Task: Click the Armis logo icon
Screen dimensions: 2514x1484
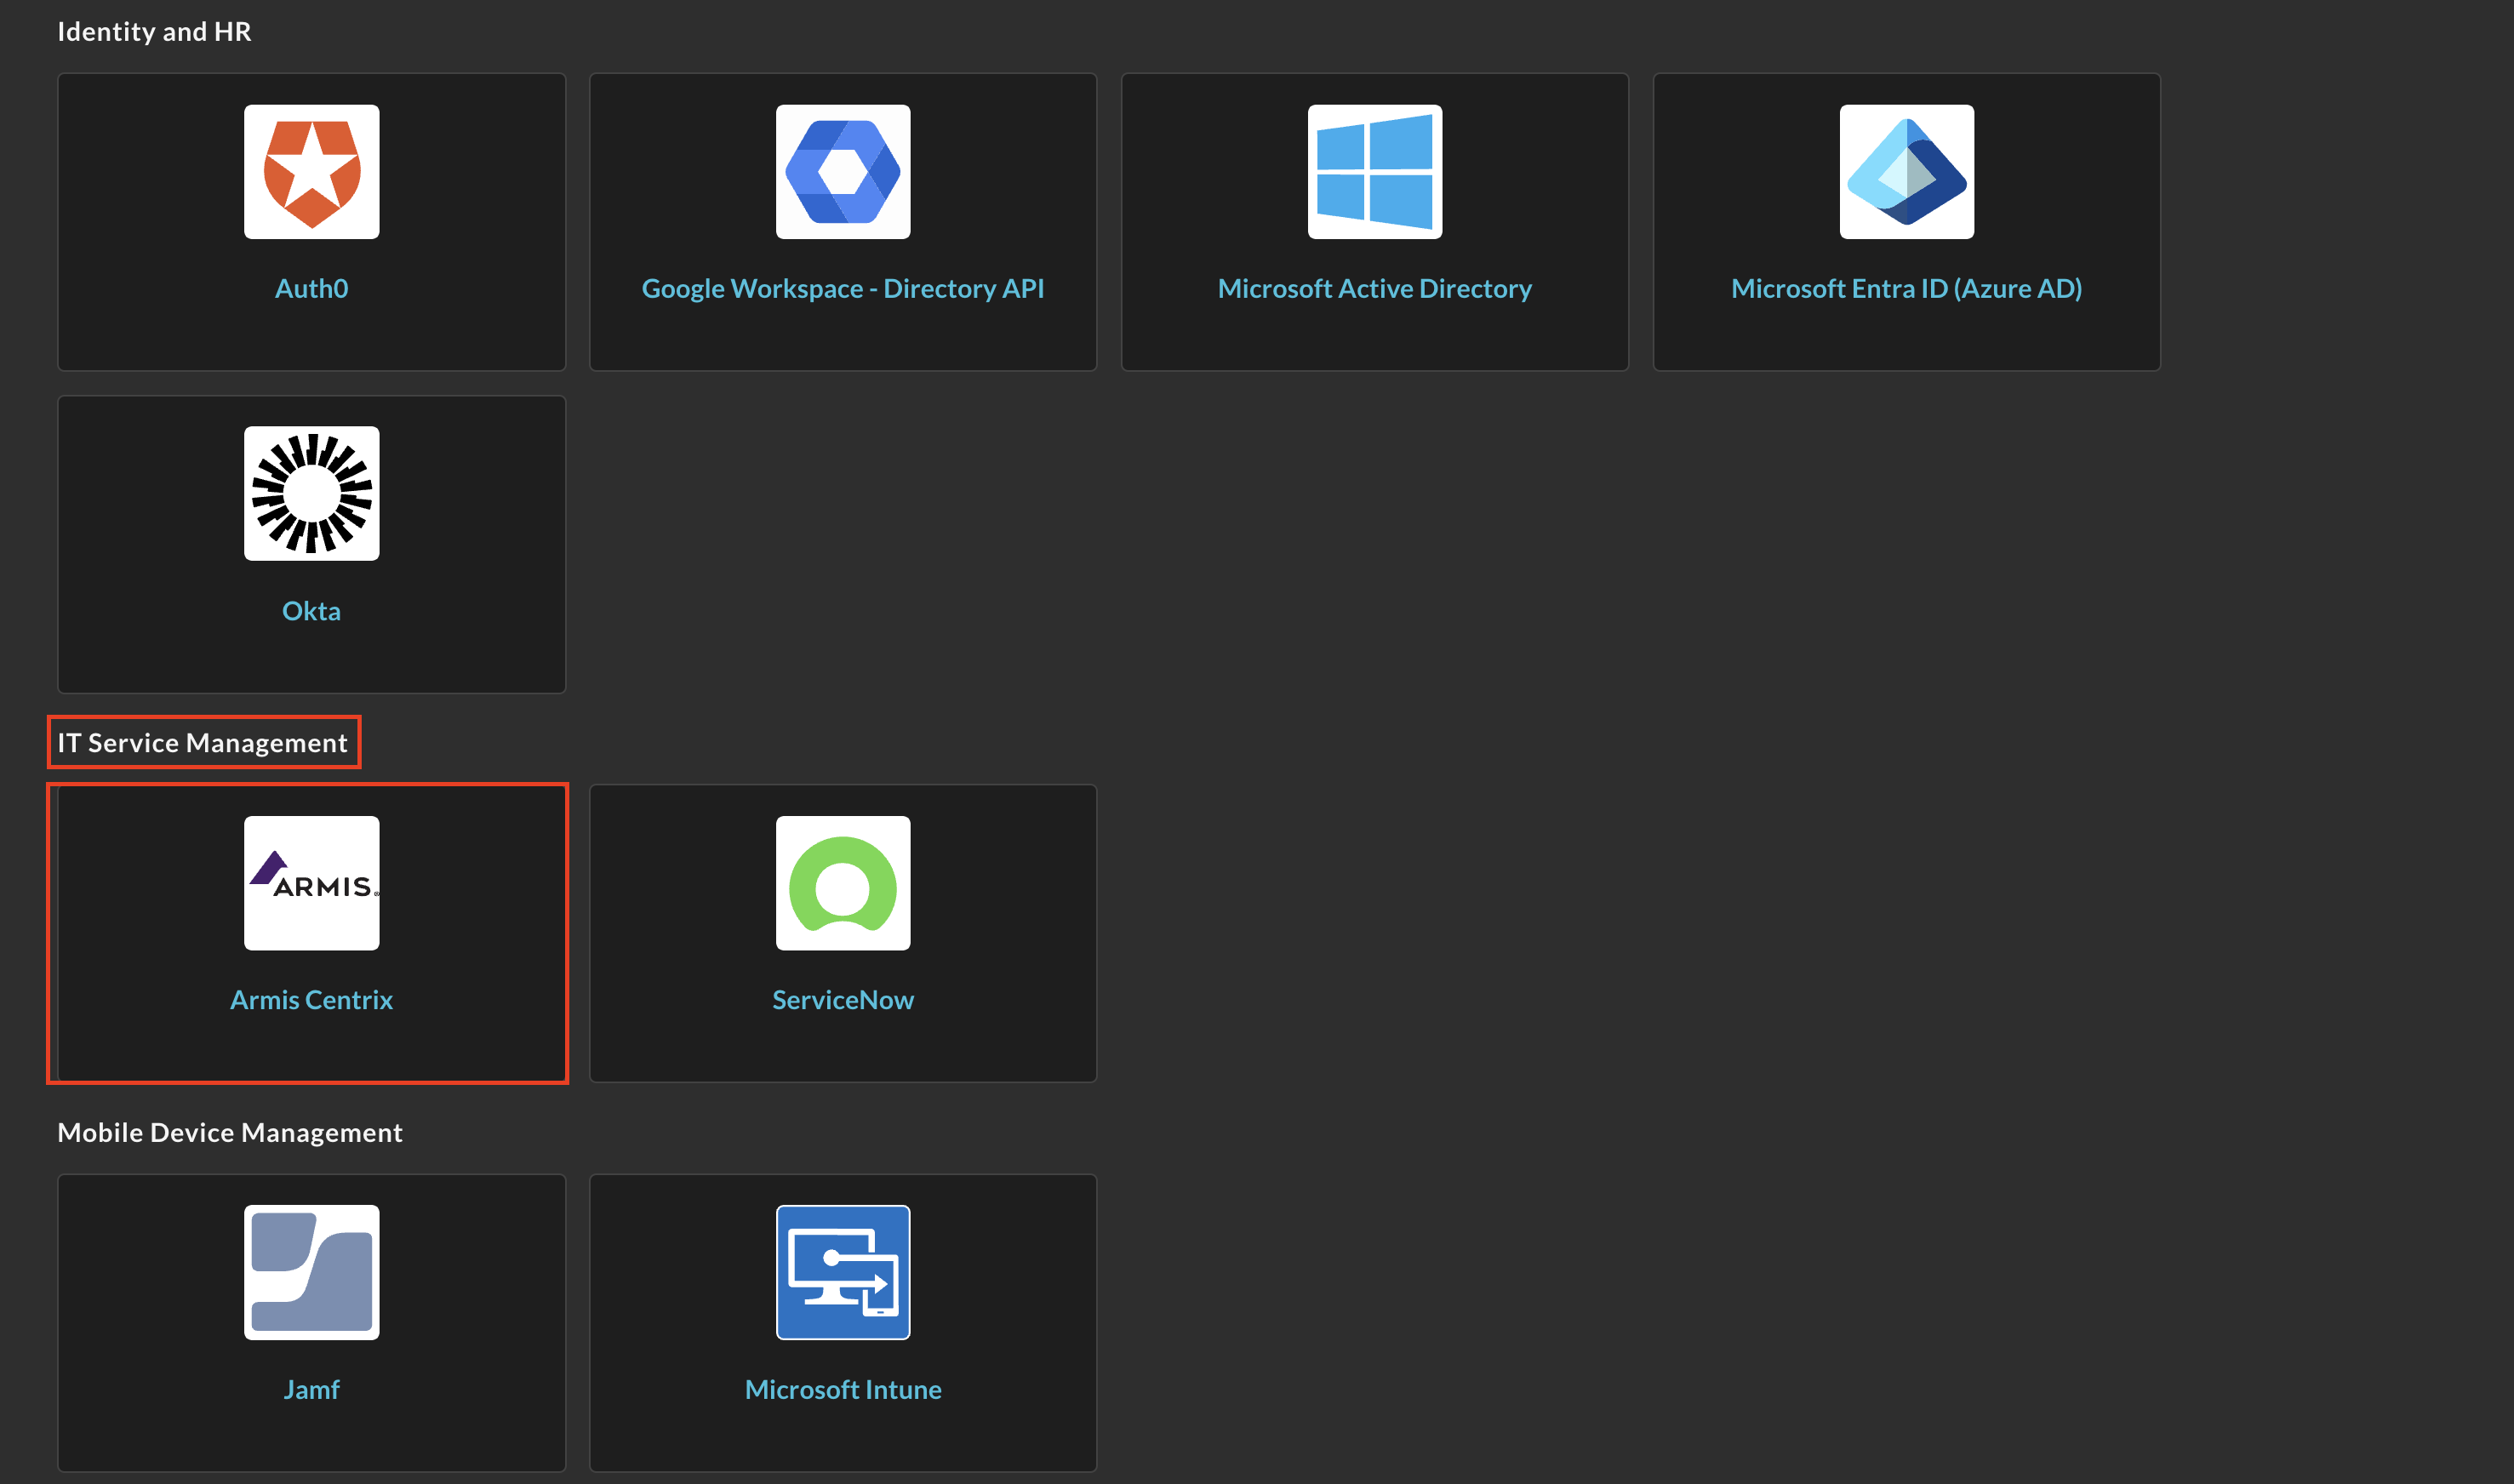Action: 311,883
